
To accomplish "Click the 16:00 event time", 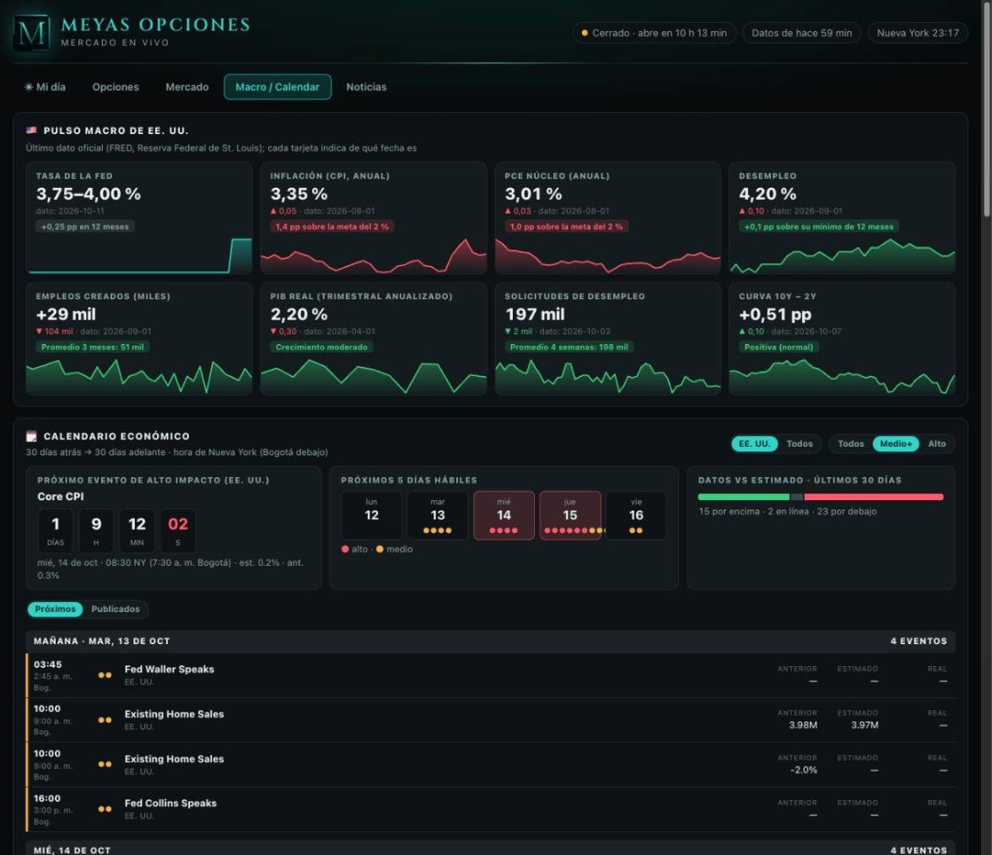I will coord(47,799).
